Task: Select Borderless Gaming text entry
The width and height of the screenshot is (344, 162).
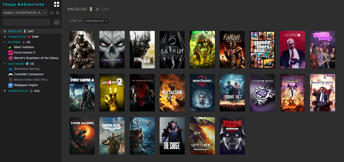Action: (x=27, y=69)
